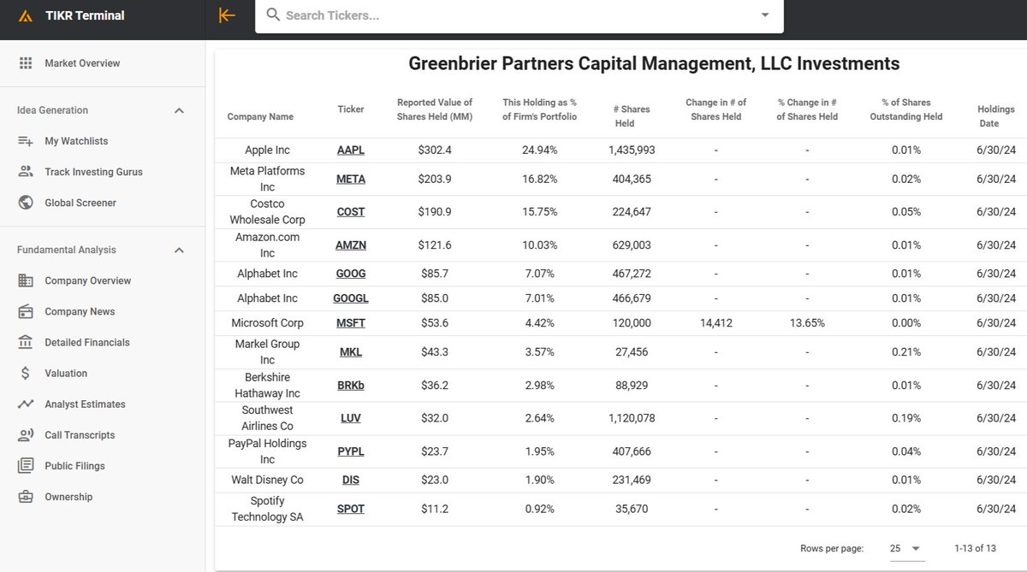This screenshot has width=1027, height=572.
Task: Click the Public Filings document icon
Action: pos(26,466)
